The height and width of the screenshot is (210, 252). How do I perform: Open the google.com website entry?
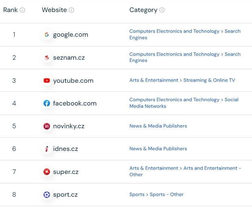click(70, 34)
